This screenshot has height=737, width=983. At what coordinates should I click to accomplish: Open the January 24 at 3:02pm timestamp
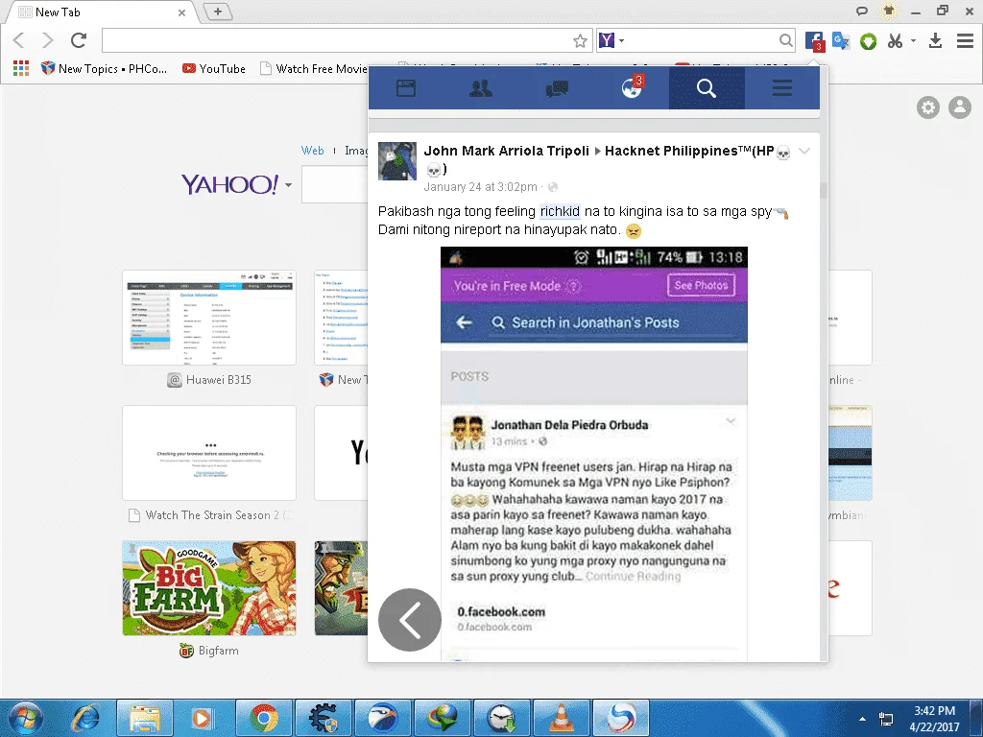(480, 187)
